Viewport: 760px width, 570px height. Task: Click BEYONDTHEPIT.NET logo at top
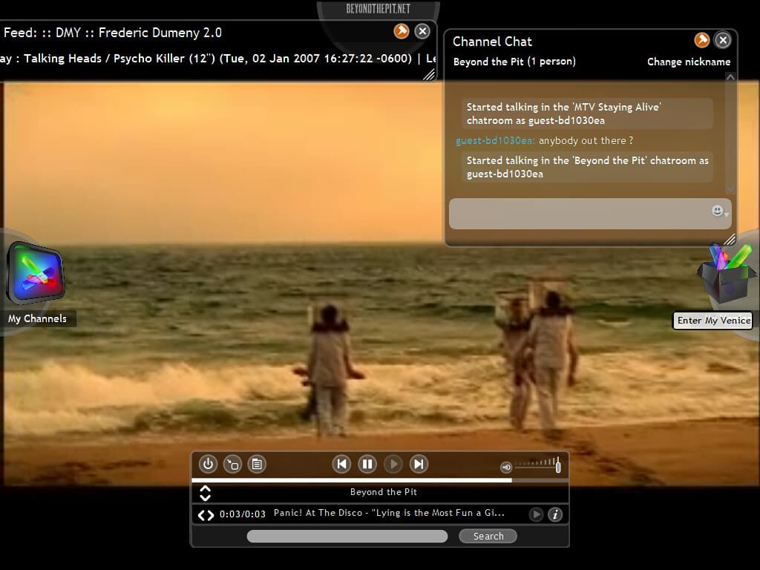378,9
